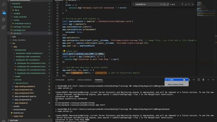Screen dimensions: 217x122
Task: Expand node_modules inside backend
Action: tap(20, 17)
